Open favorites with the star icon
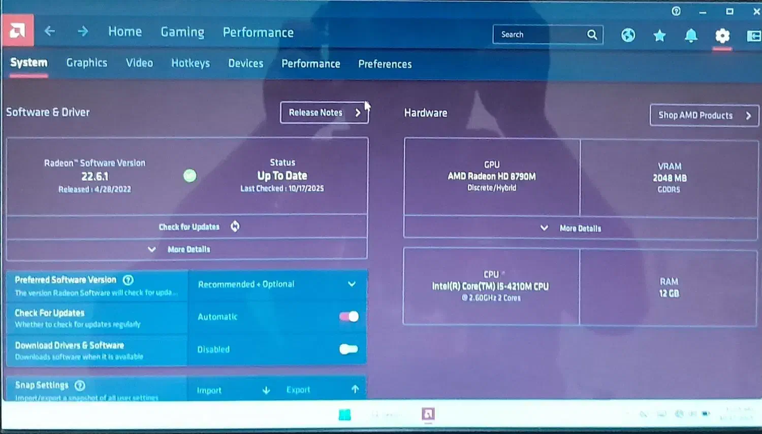Screen dimensions: 762x434 659,36
